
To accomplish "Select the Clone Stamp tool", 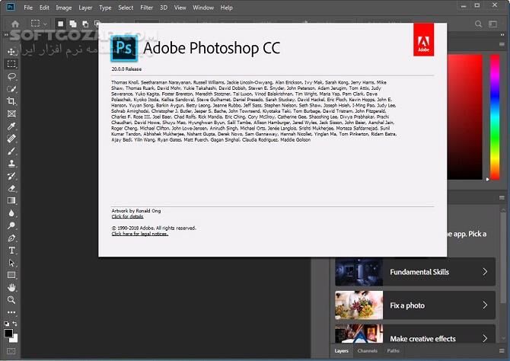I will [x=11, y=163].
